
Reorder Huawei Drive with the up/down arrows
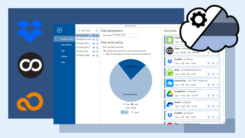218,85
